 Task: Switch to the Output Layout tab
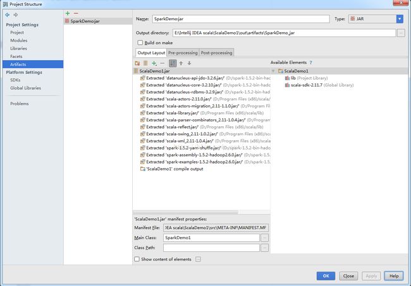tap(151, 52)
